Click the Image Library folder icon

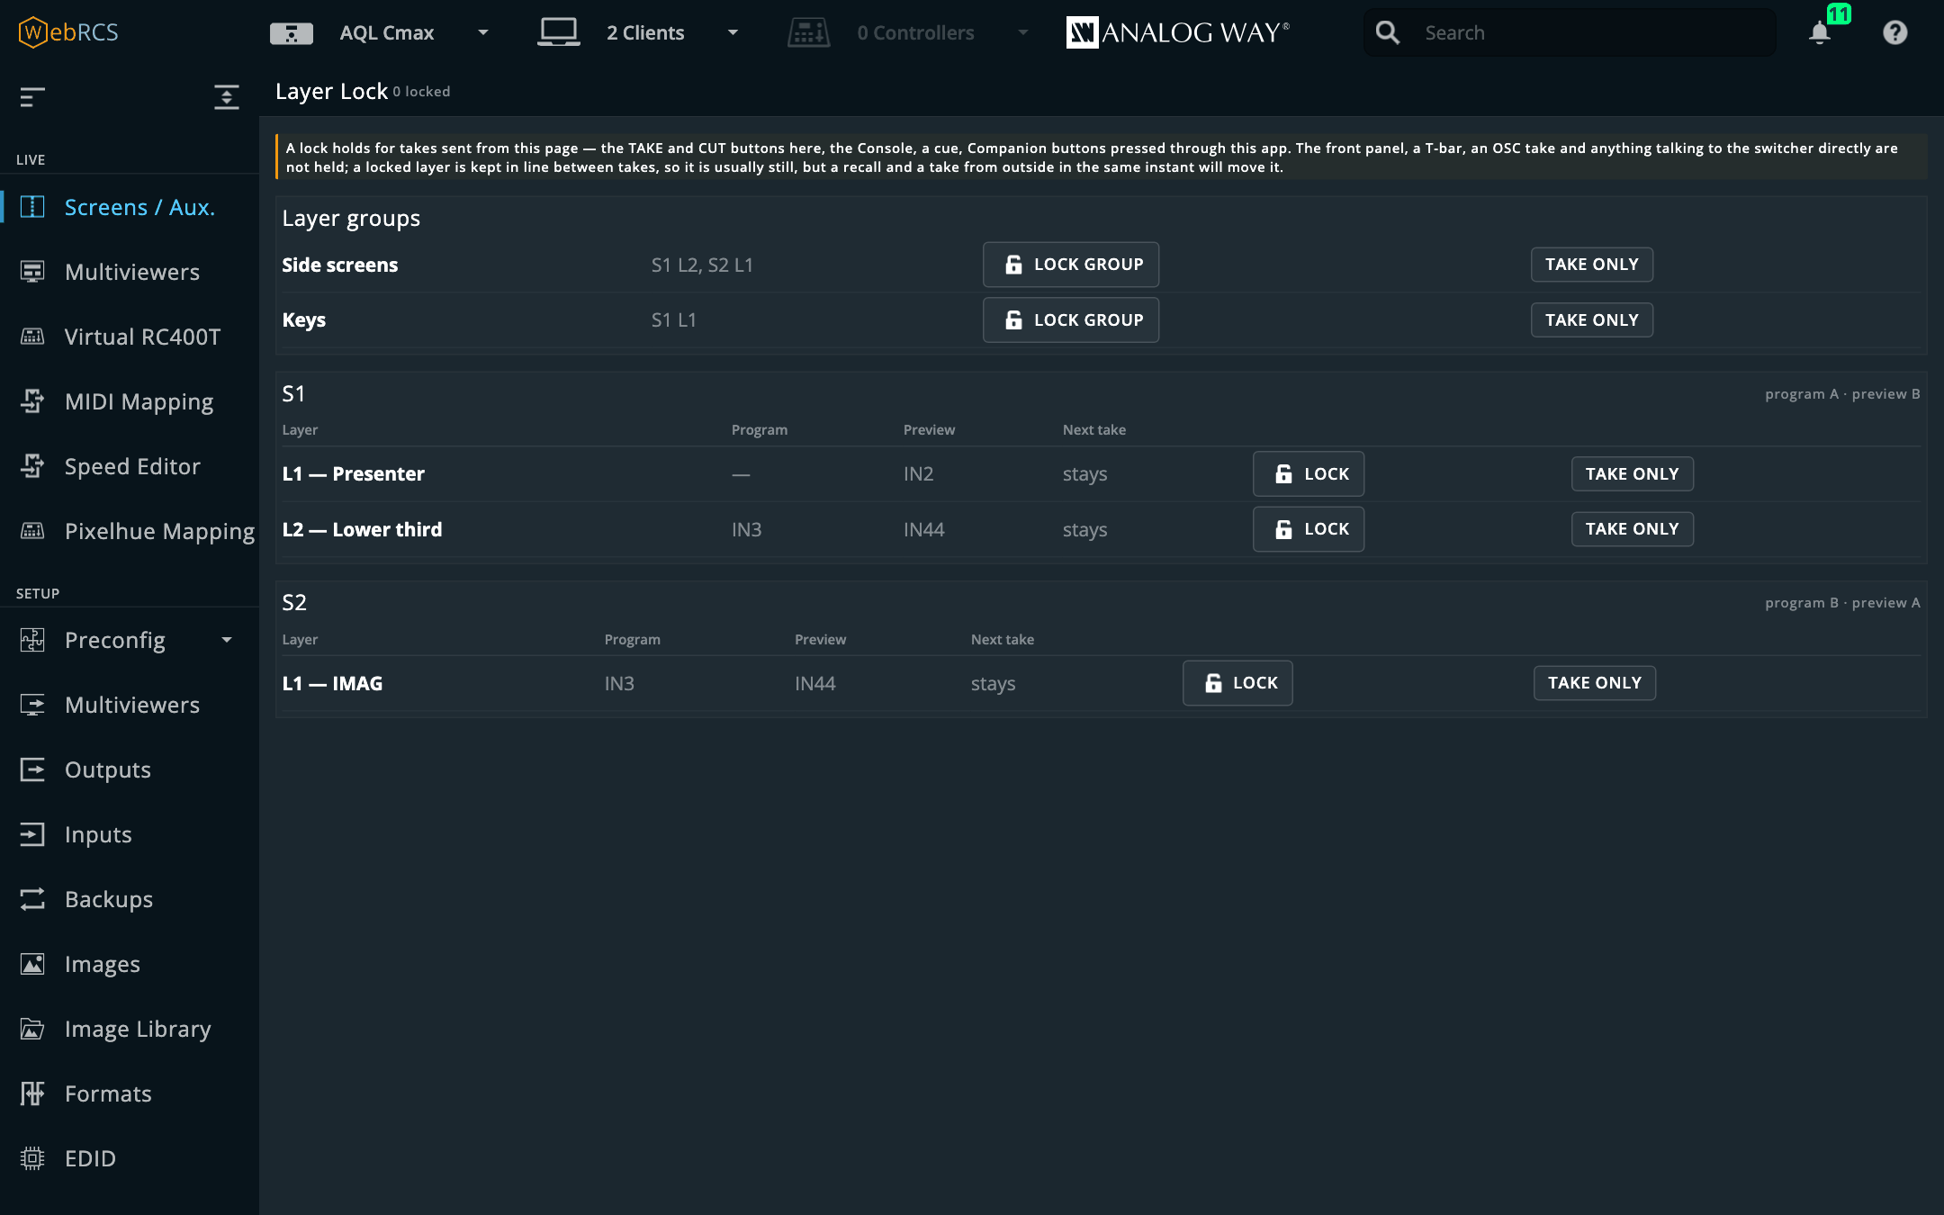tap(32, 1029)
